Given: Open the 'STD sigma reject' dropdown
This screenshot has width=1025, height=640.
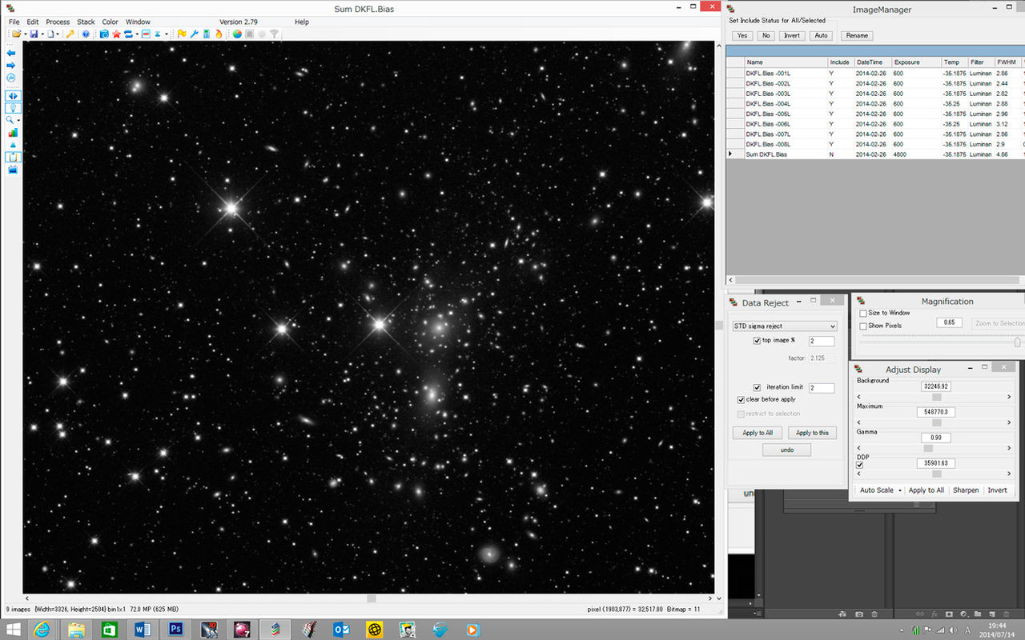Looking at the screenshot, I should point(785,326).
